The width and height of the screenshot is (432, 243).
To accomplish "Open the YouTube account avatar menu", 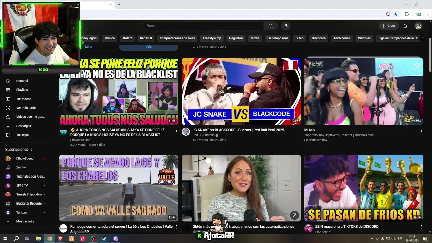I will tap(418, 26).
